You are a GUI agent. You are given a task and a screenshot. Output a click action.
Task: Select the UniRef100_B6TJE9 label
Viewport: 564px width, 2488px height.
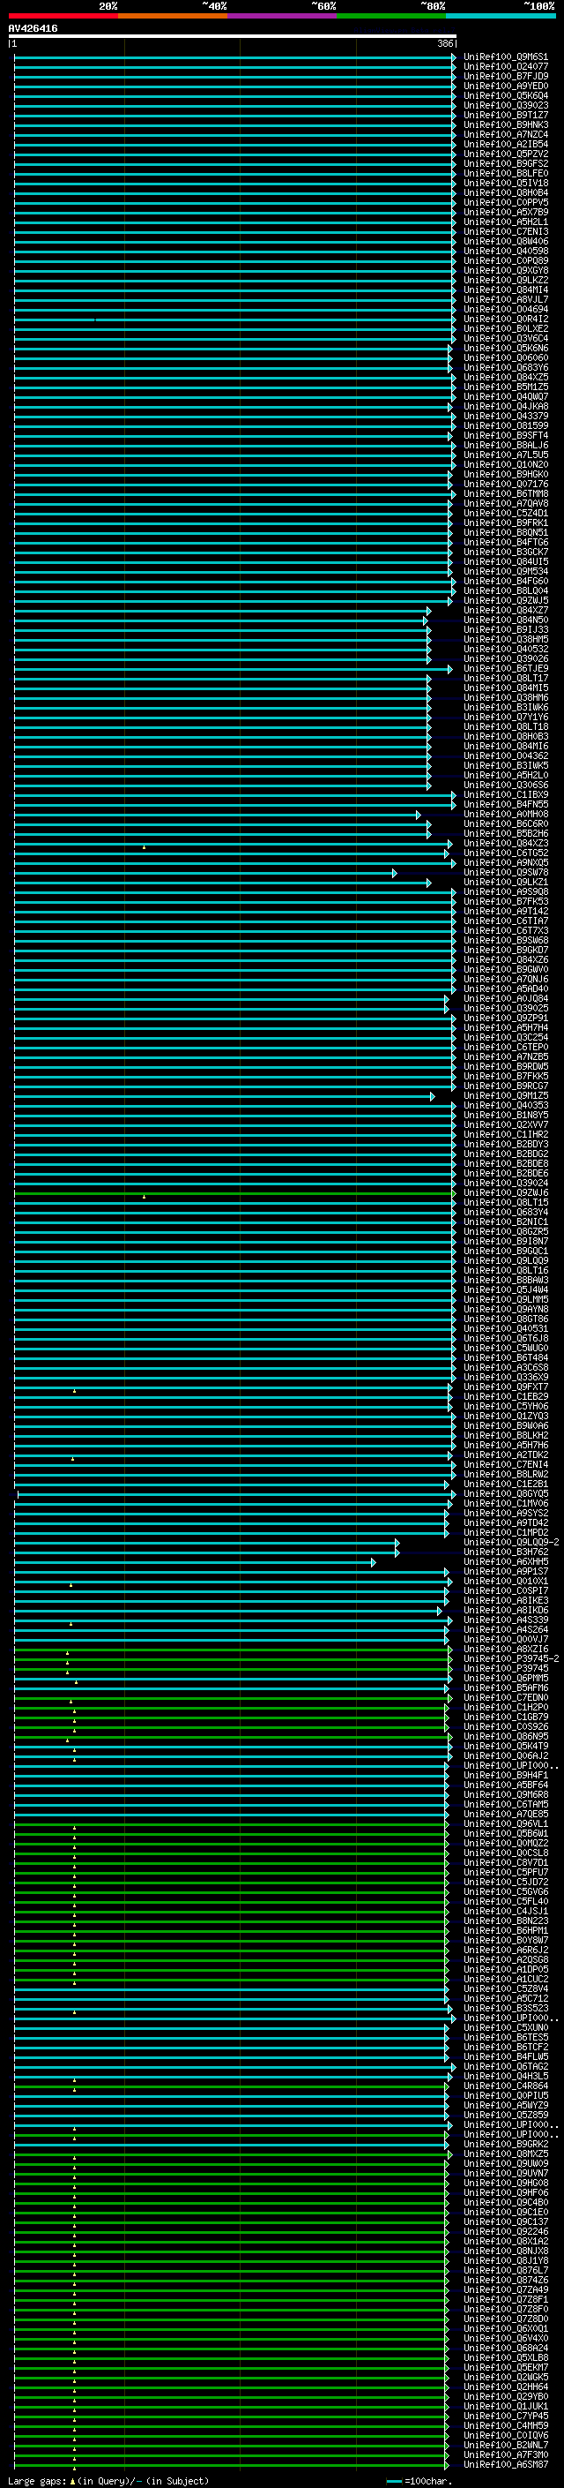click(506, 668)
